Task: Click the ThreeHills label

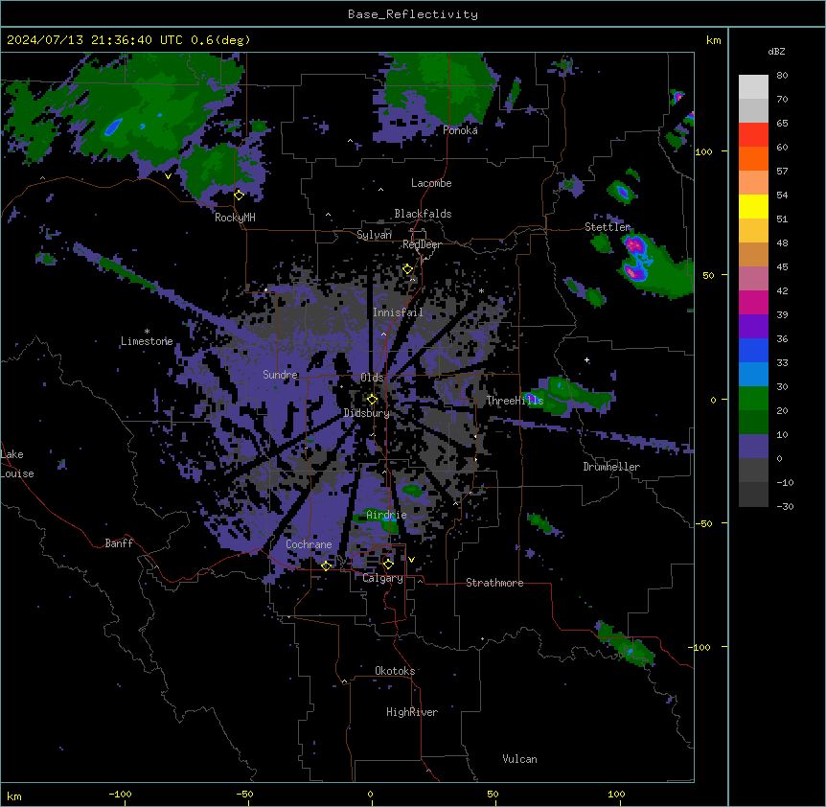Action: 515,401
